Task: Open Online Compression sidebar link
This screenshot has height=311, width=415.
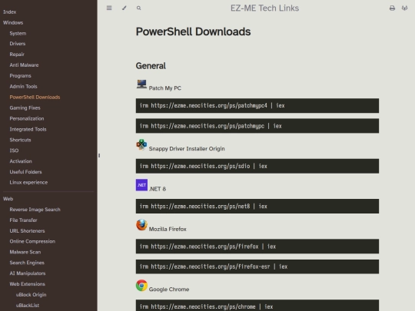Action: (32, 241)
